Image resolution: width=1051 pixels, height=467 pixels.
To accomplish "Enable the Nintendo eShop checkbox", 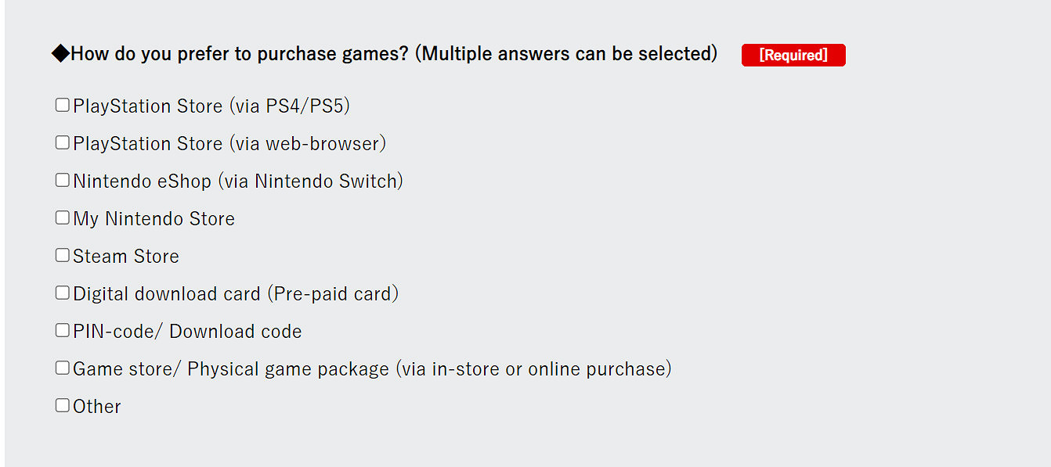I will 63,181.
